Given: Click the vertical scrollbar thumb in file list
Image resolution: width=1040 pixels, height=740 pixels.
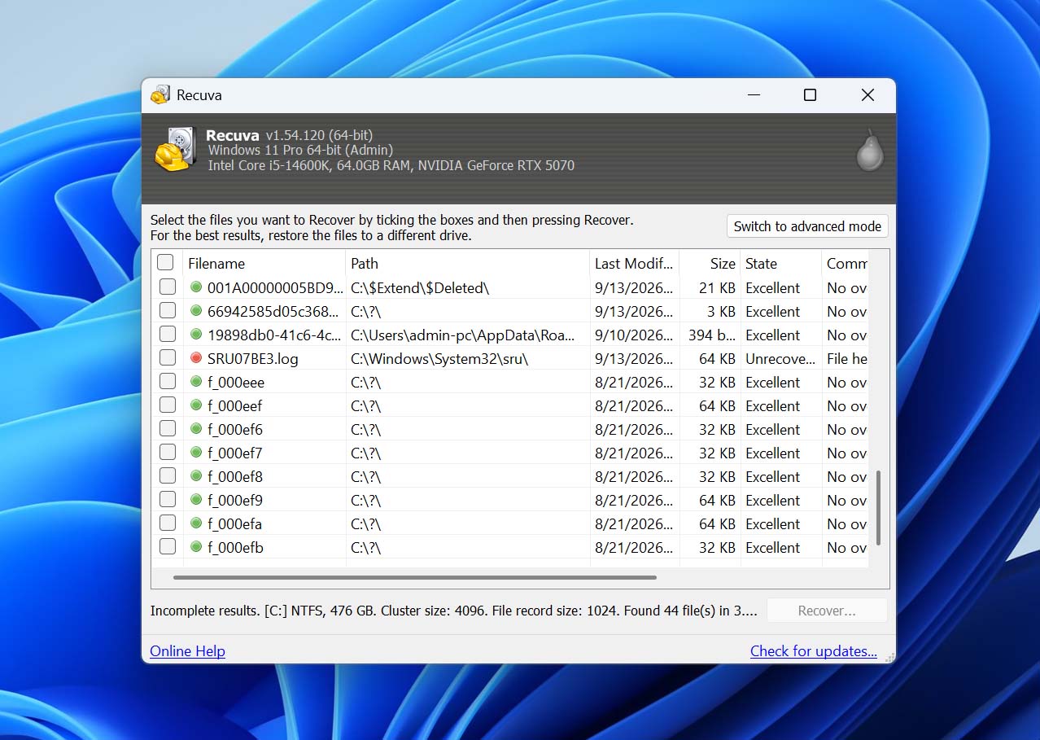Looking at the screenshot, I should (x=879, y=507).
